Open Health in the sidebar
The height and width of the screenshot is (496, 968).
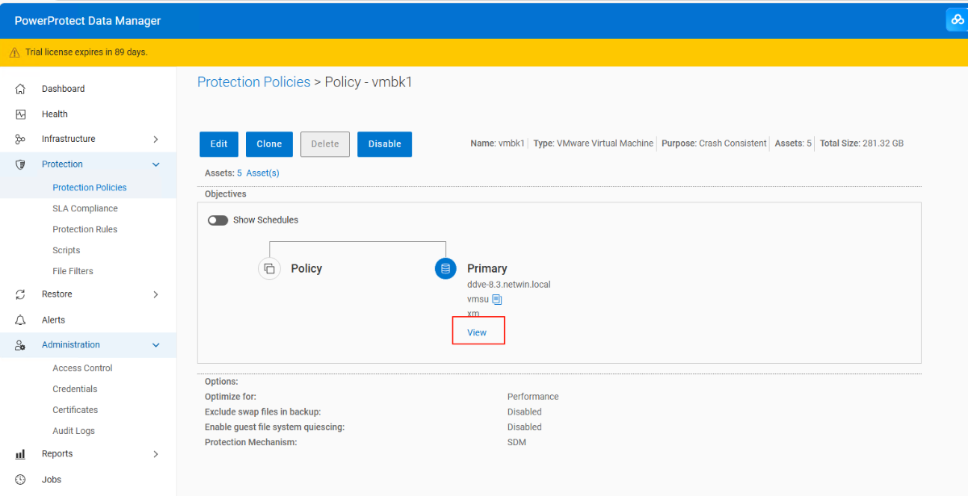point(55,115)
